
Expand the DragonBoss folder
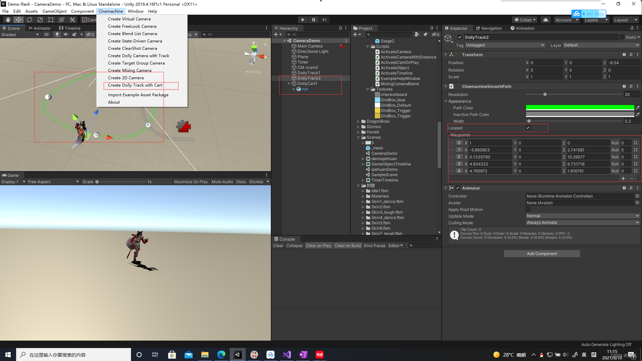[358, 121]
